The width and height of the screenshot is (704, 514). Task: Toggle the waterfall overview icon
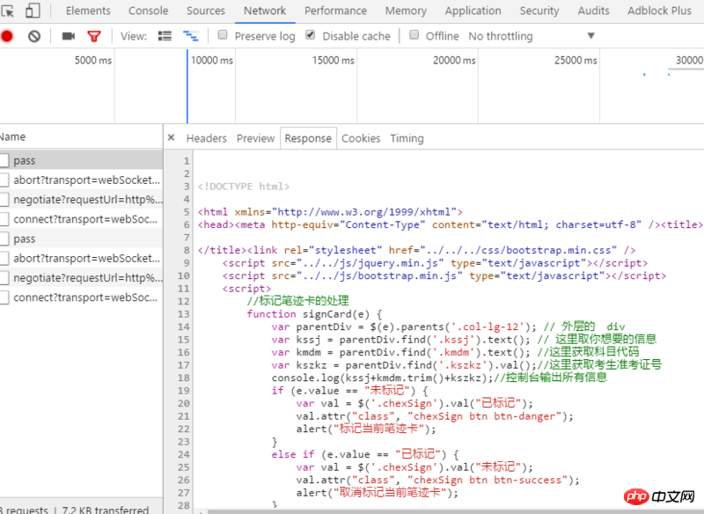[x=190, y=36]
